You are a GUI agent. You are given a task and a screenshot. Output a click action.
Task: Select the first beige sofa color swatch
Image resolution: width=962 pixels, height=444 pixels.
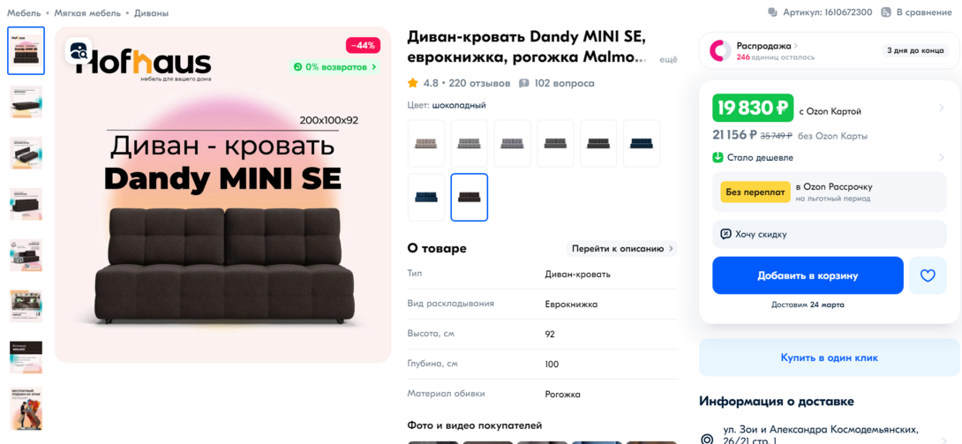coord(426,143)
